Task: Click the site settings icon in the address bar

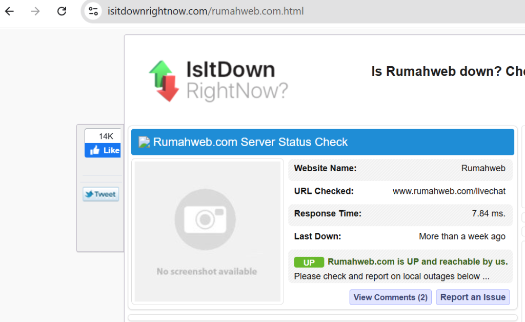Action: [93, 11]
